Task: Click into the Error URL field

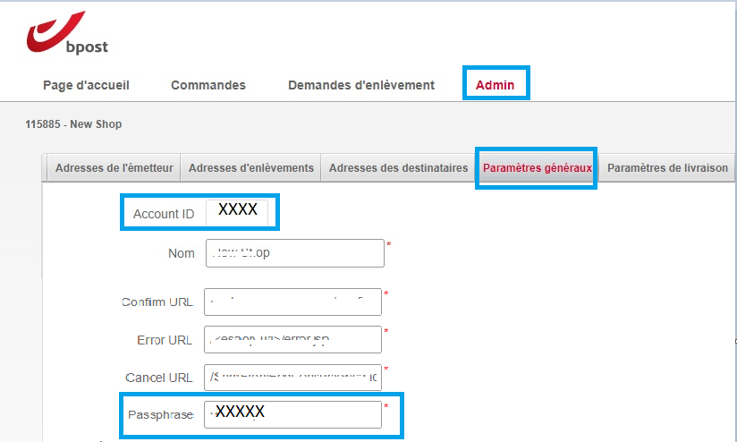Action: (292, 339)
